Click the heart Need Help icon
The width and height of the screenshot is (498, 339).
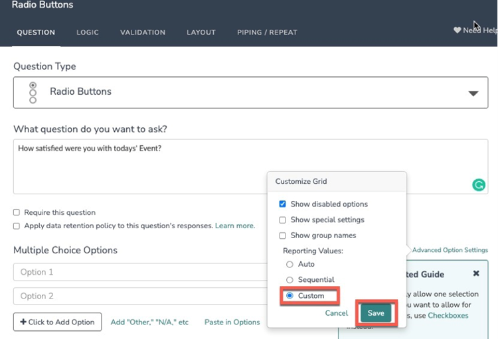pos(457,31)
